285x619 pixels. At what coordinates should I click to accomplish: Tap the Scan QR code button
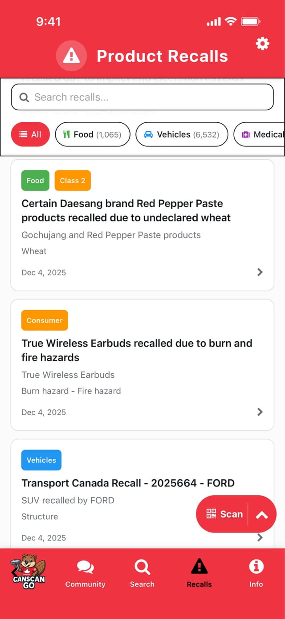[226, 514]
